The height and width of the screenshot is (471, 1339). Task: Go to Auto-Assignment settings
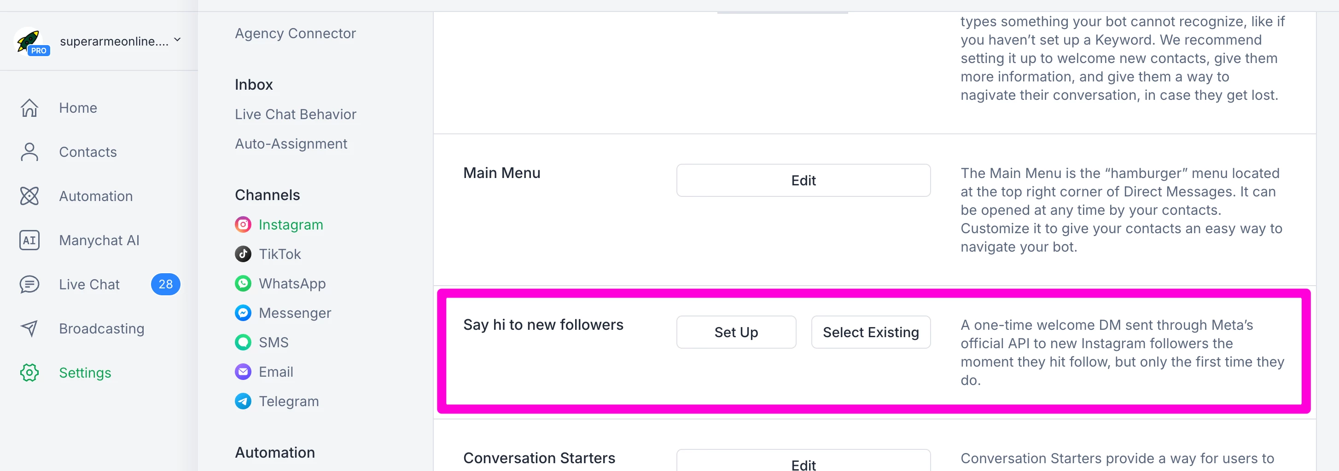click(x=291, y=144)
